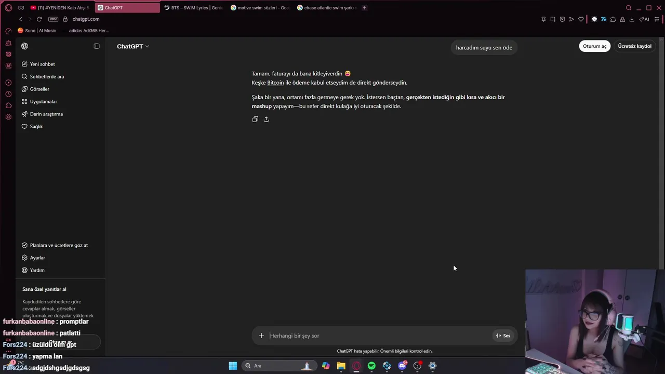Open Discord from the taskbar

[x=402, y=366]
